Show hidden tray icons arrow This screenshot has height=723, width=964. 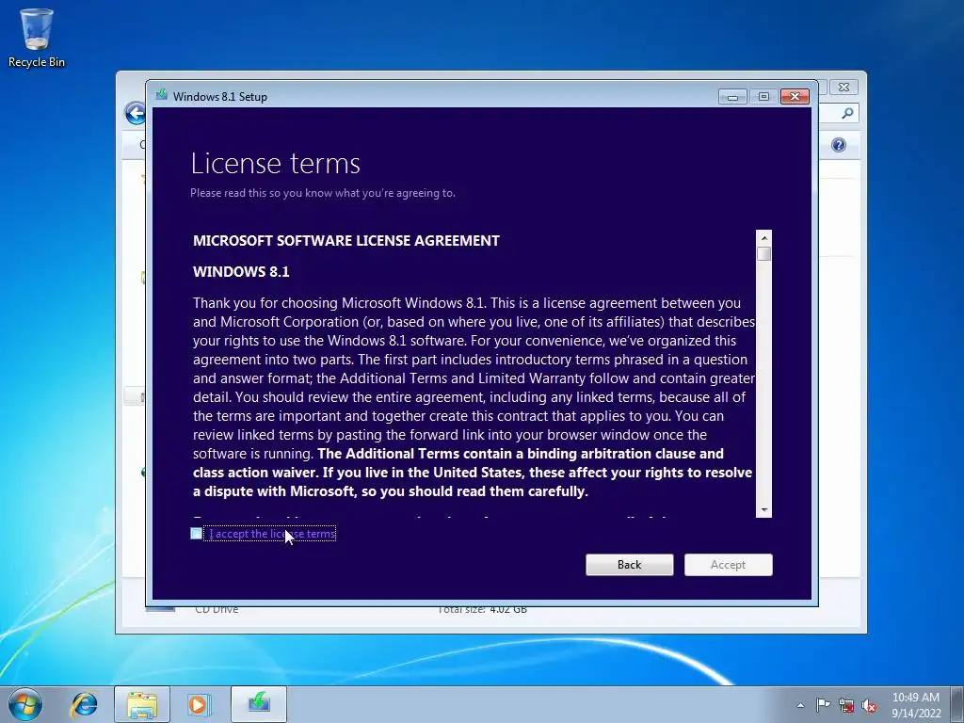[800, 705]
